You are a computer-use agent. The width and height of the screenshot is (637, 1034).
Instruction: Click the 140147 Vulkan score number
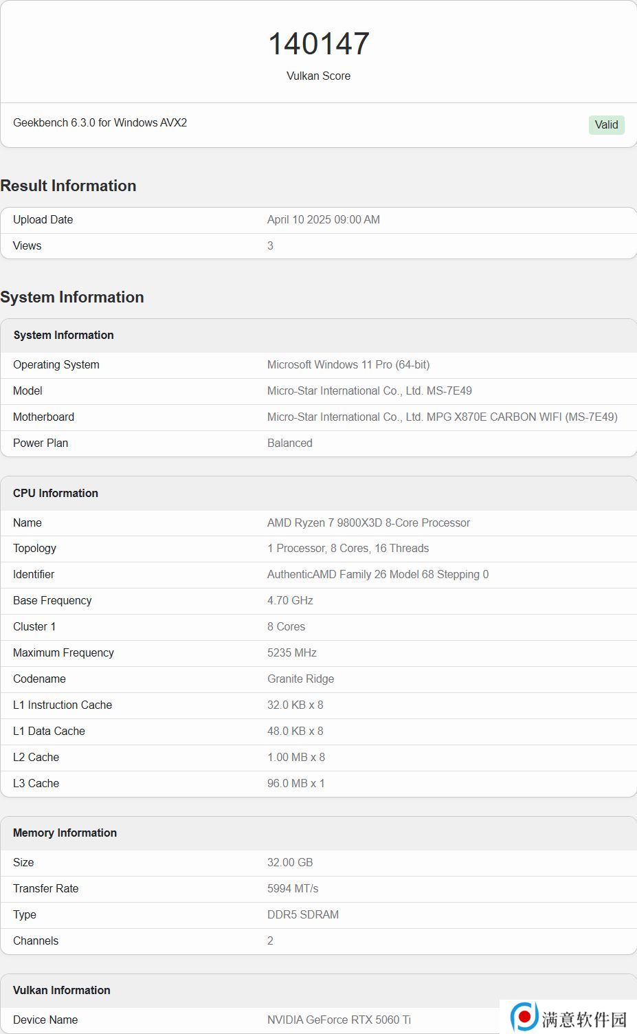click(x=319, y=44)
